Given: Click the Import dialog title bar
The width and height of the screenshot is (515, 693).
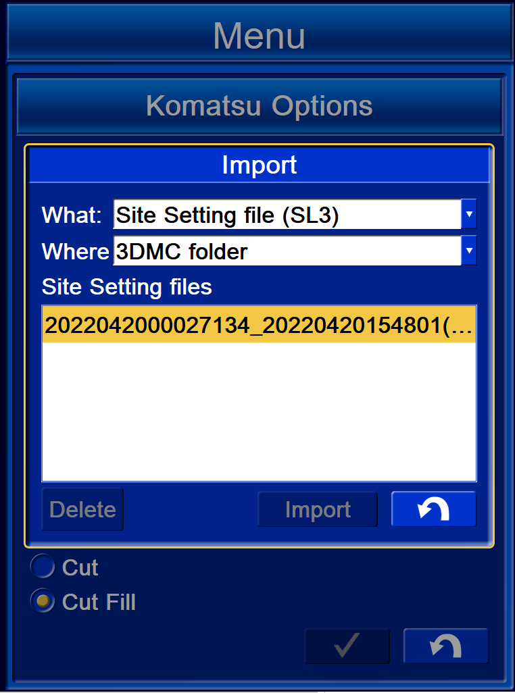Looking at the screenshot, I should point(259,165).
